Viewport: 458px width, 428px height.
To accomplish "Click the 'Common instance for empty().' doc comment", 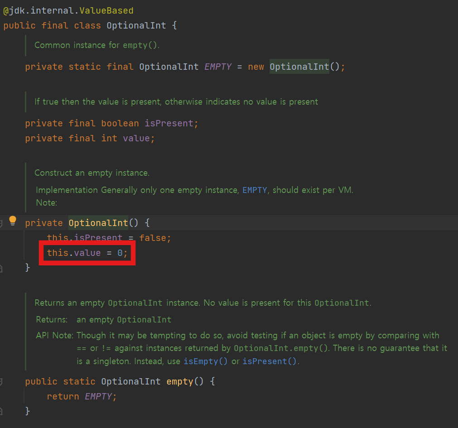I will (97, 45).
